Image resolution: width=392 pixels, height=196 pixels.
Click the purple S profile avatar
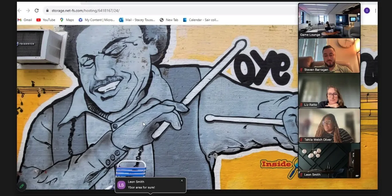pyautogui.click(x=367, y=11)
